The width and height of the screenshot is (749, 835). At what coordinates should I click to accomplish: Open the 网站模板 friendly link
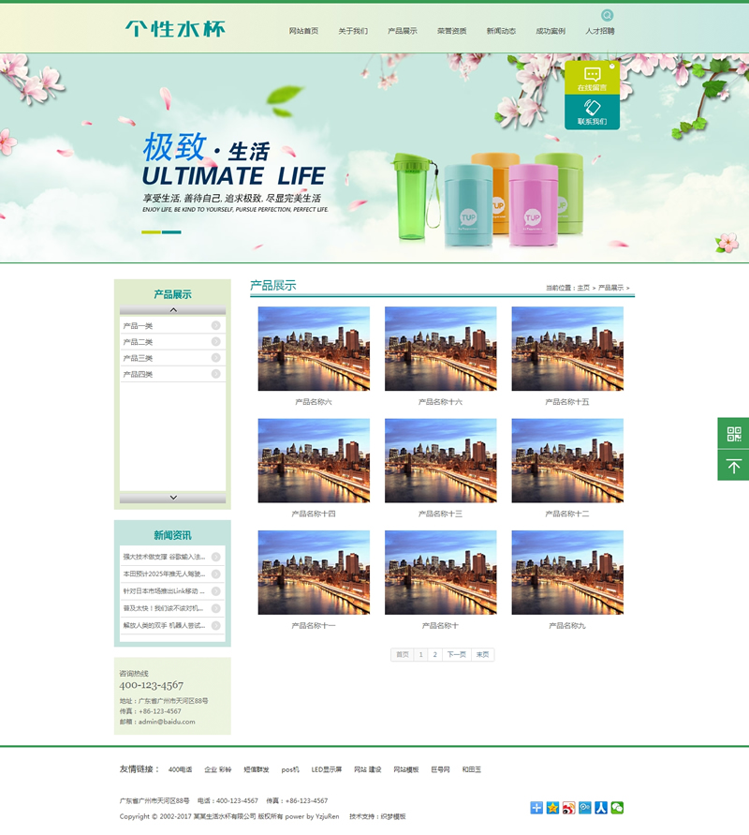pyautogui.click(x=406, y=769)
